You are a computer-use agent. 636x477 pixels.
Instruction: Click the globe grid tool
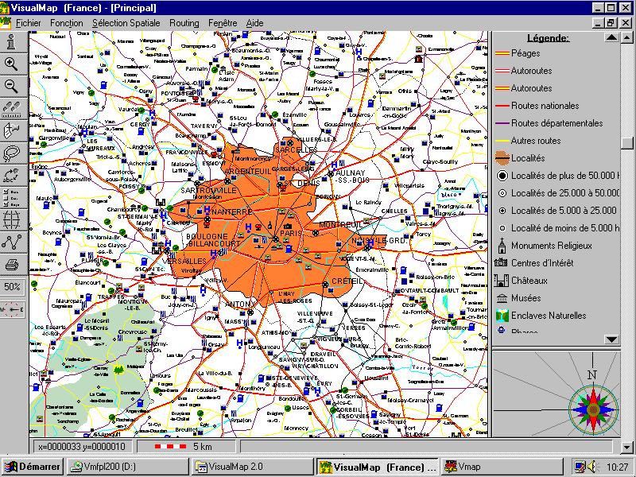click(x=12, y=220)
